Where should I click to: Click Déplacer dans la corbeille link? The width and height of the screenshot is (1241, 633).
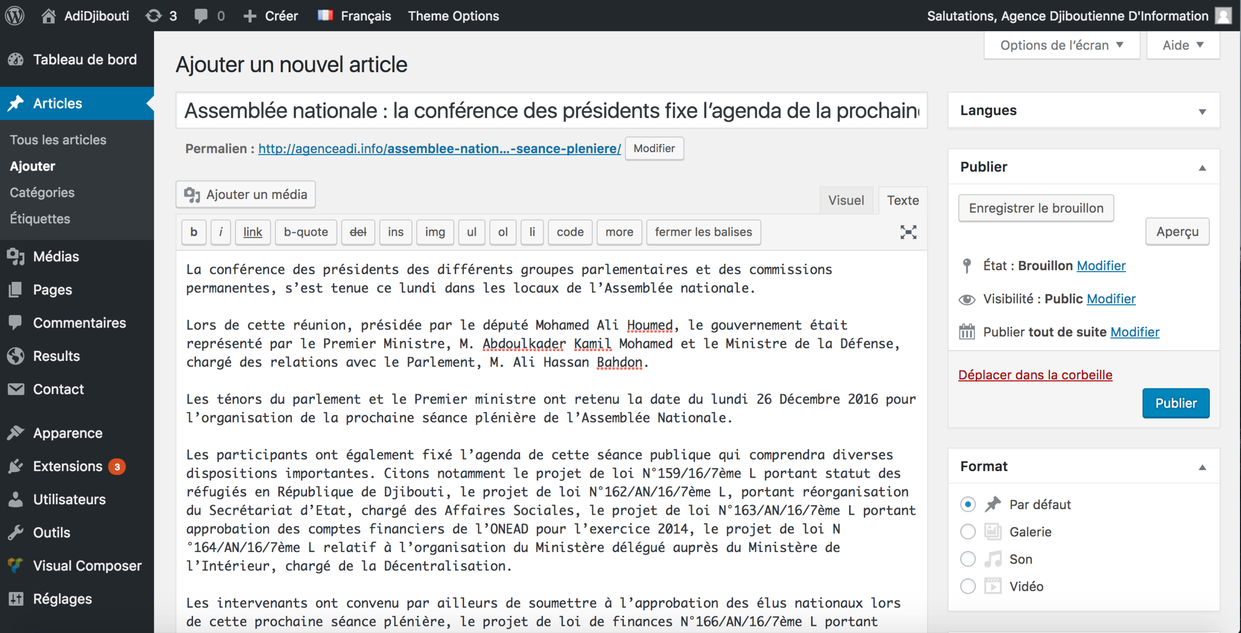(1035, 375)
